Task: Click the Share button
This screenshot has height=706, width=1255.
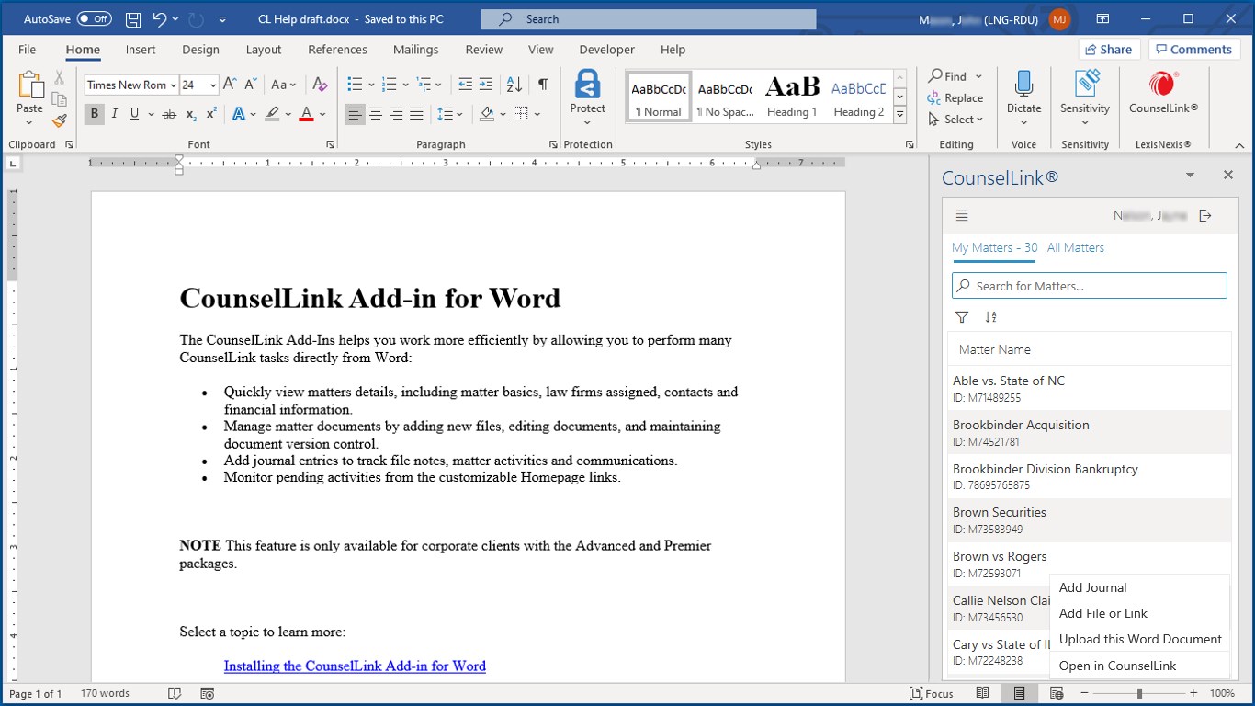Action: 1109,50
